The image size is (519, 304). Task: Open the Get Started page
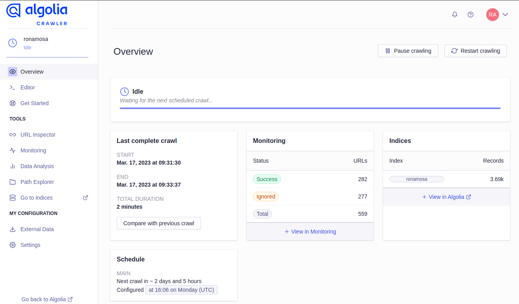click(34, 103)
